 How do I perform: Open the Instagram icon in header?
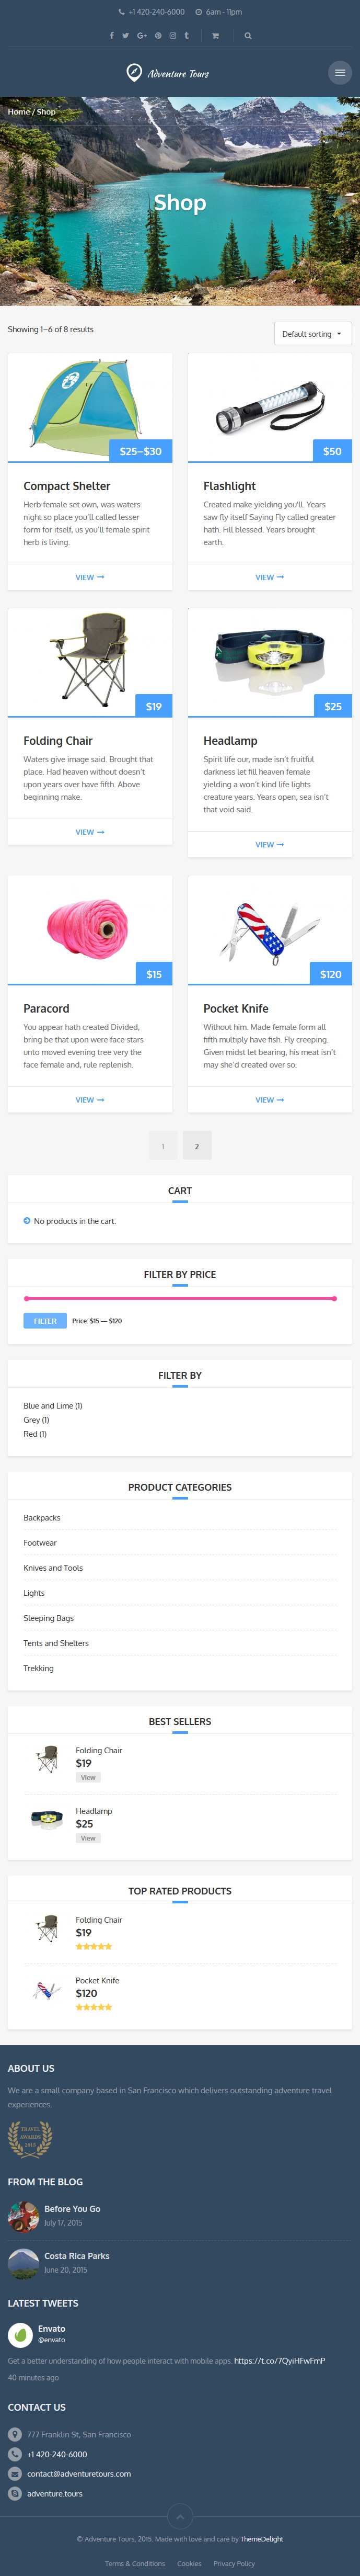[x=172, y=36]
